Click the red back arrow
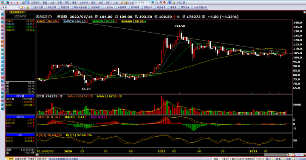This screenshot has height=160, width=306. (x=12, y=3)
